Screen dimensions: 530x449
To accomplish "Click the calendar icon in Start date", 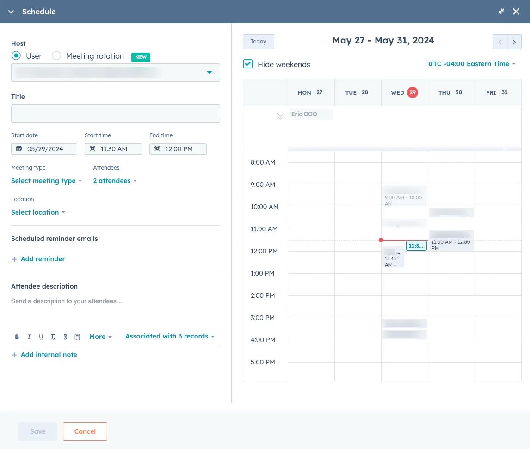I will tap(19, 148).
